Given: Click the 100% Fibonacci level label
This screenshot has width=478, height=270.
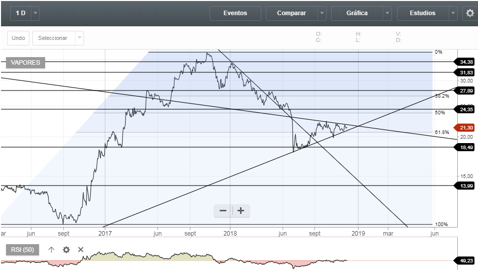Looking at the screenshot, I should (x=442, y=224).
